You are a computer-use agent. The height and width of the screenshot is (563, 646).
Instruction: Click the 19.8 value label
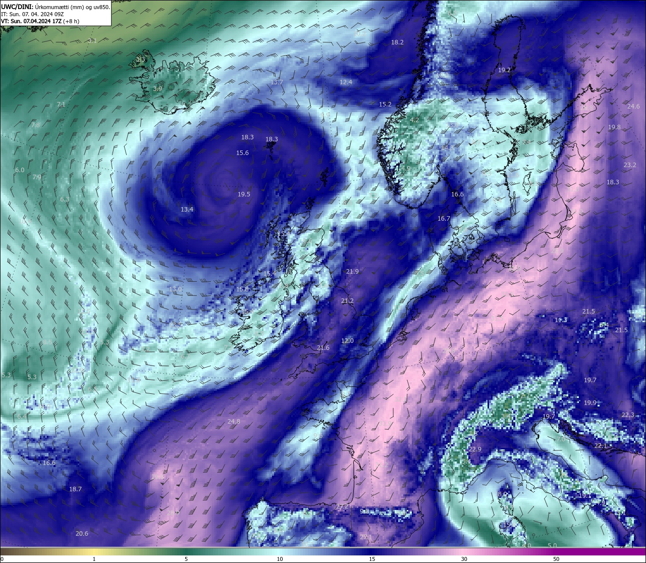point(614,127)
